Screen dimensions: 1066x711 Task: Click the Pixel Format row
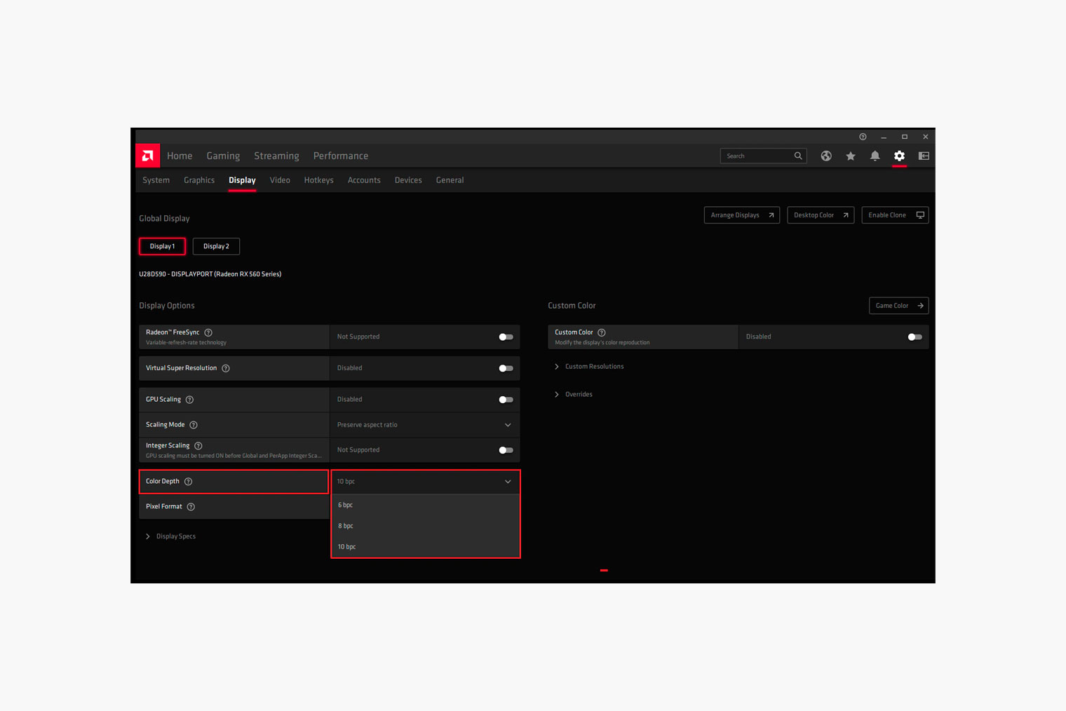(234, 506)
